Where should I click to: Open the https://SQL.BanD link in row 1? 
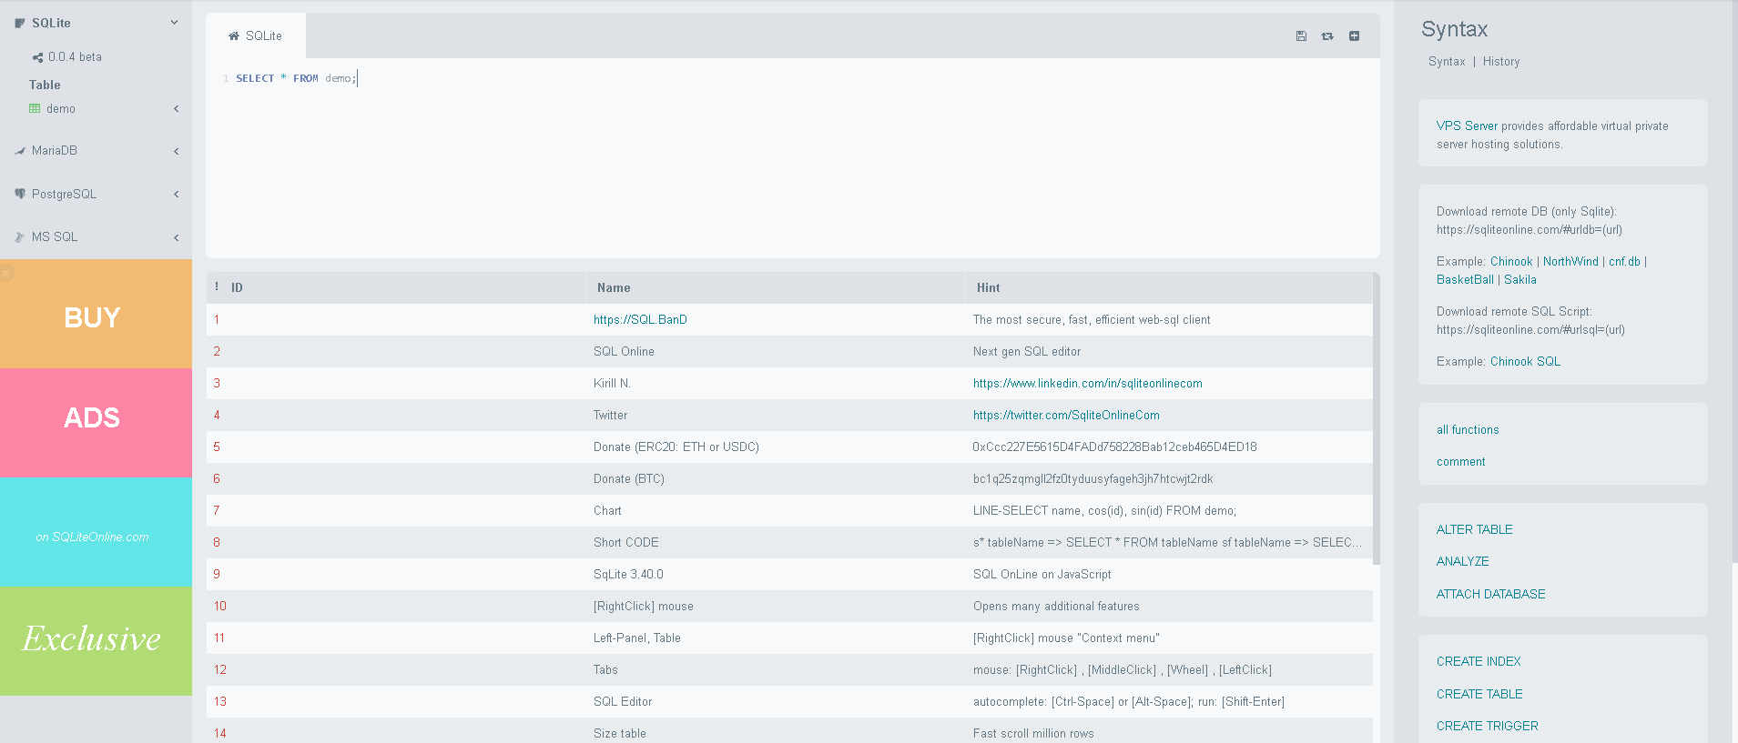click(x=640, y=320)
